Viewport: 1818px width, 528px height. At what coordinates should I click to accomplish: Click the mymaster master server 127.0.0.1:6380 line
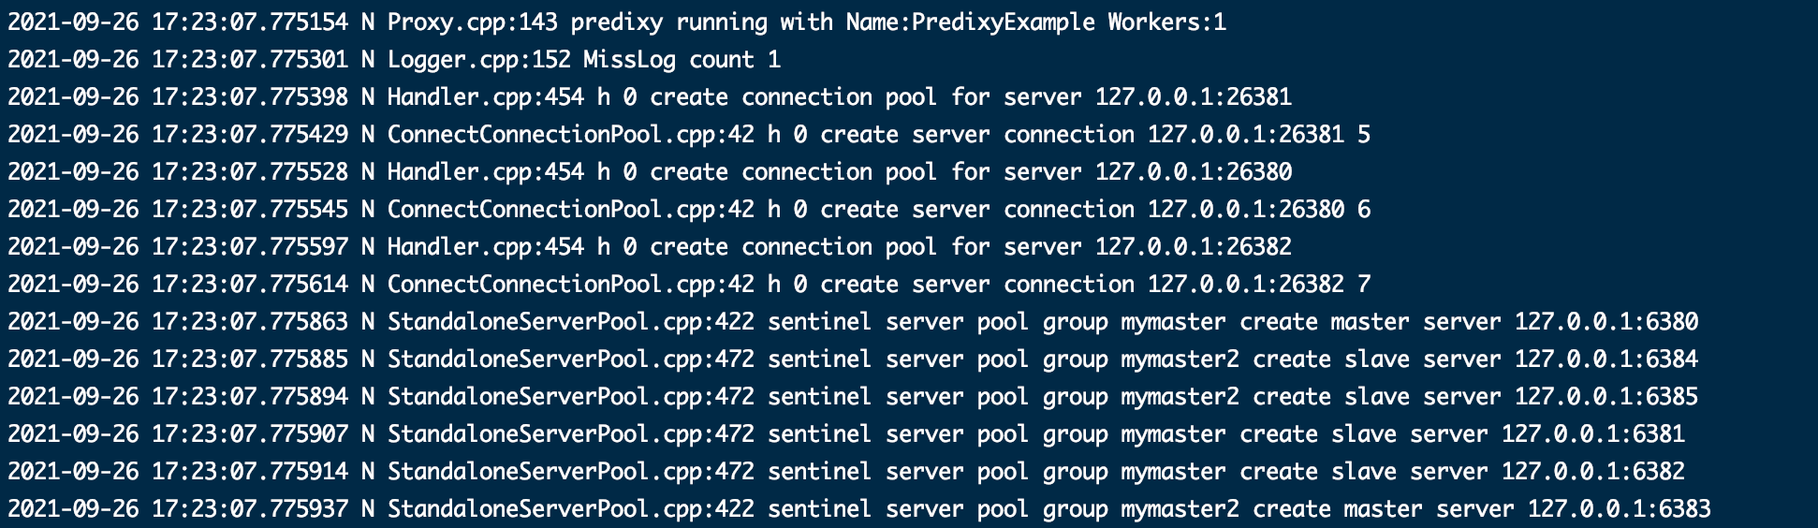click(853, 322)
